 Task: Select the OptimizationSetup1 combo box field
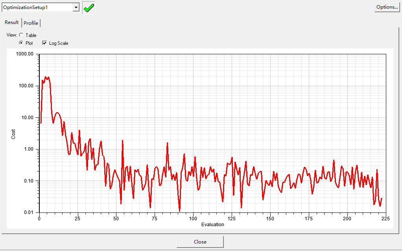coord(41,7)
